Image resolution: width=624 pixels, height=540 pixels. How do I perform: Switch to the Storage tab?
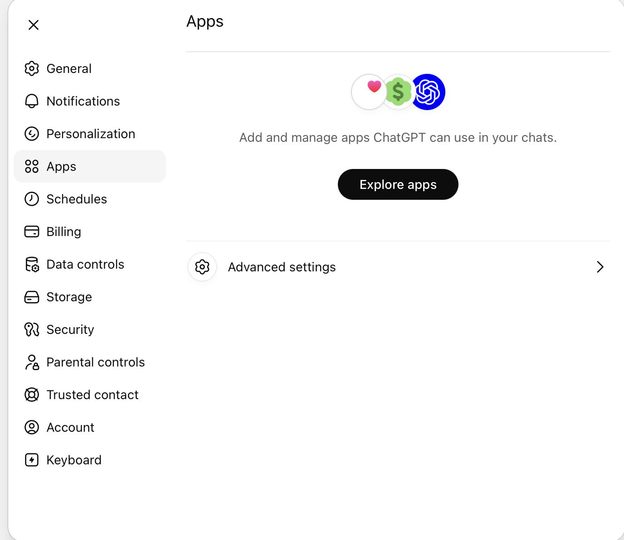coord(90,297)
